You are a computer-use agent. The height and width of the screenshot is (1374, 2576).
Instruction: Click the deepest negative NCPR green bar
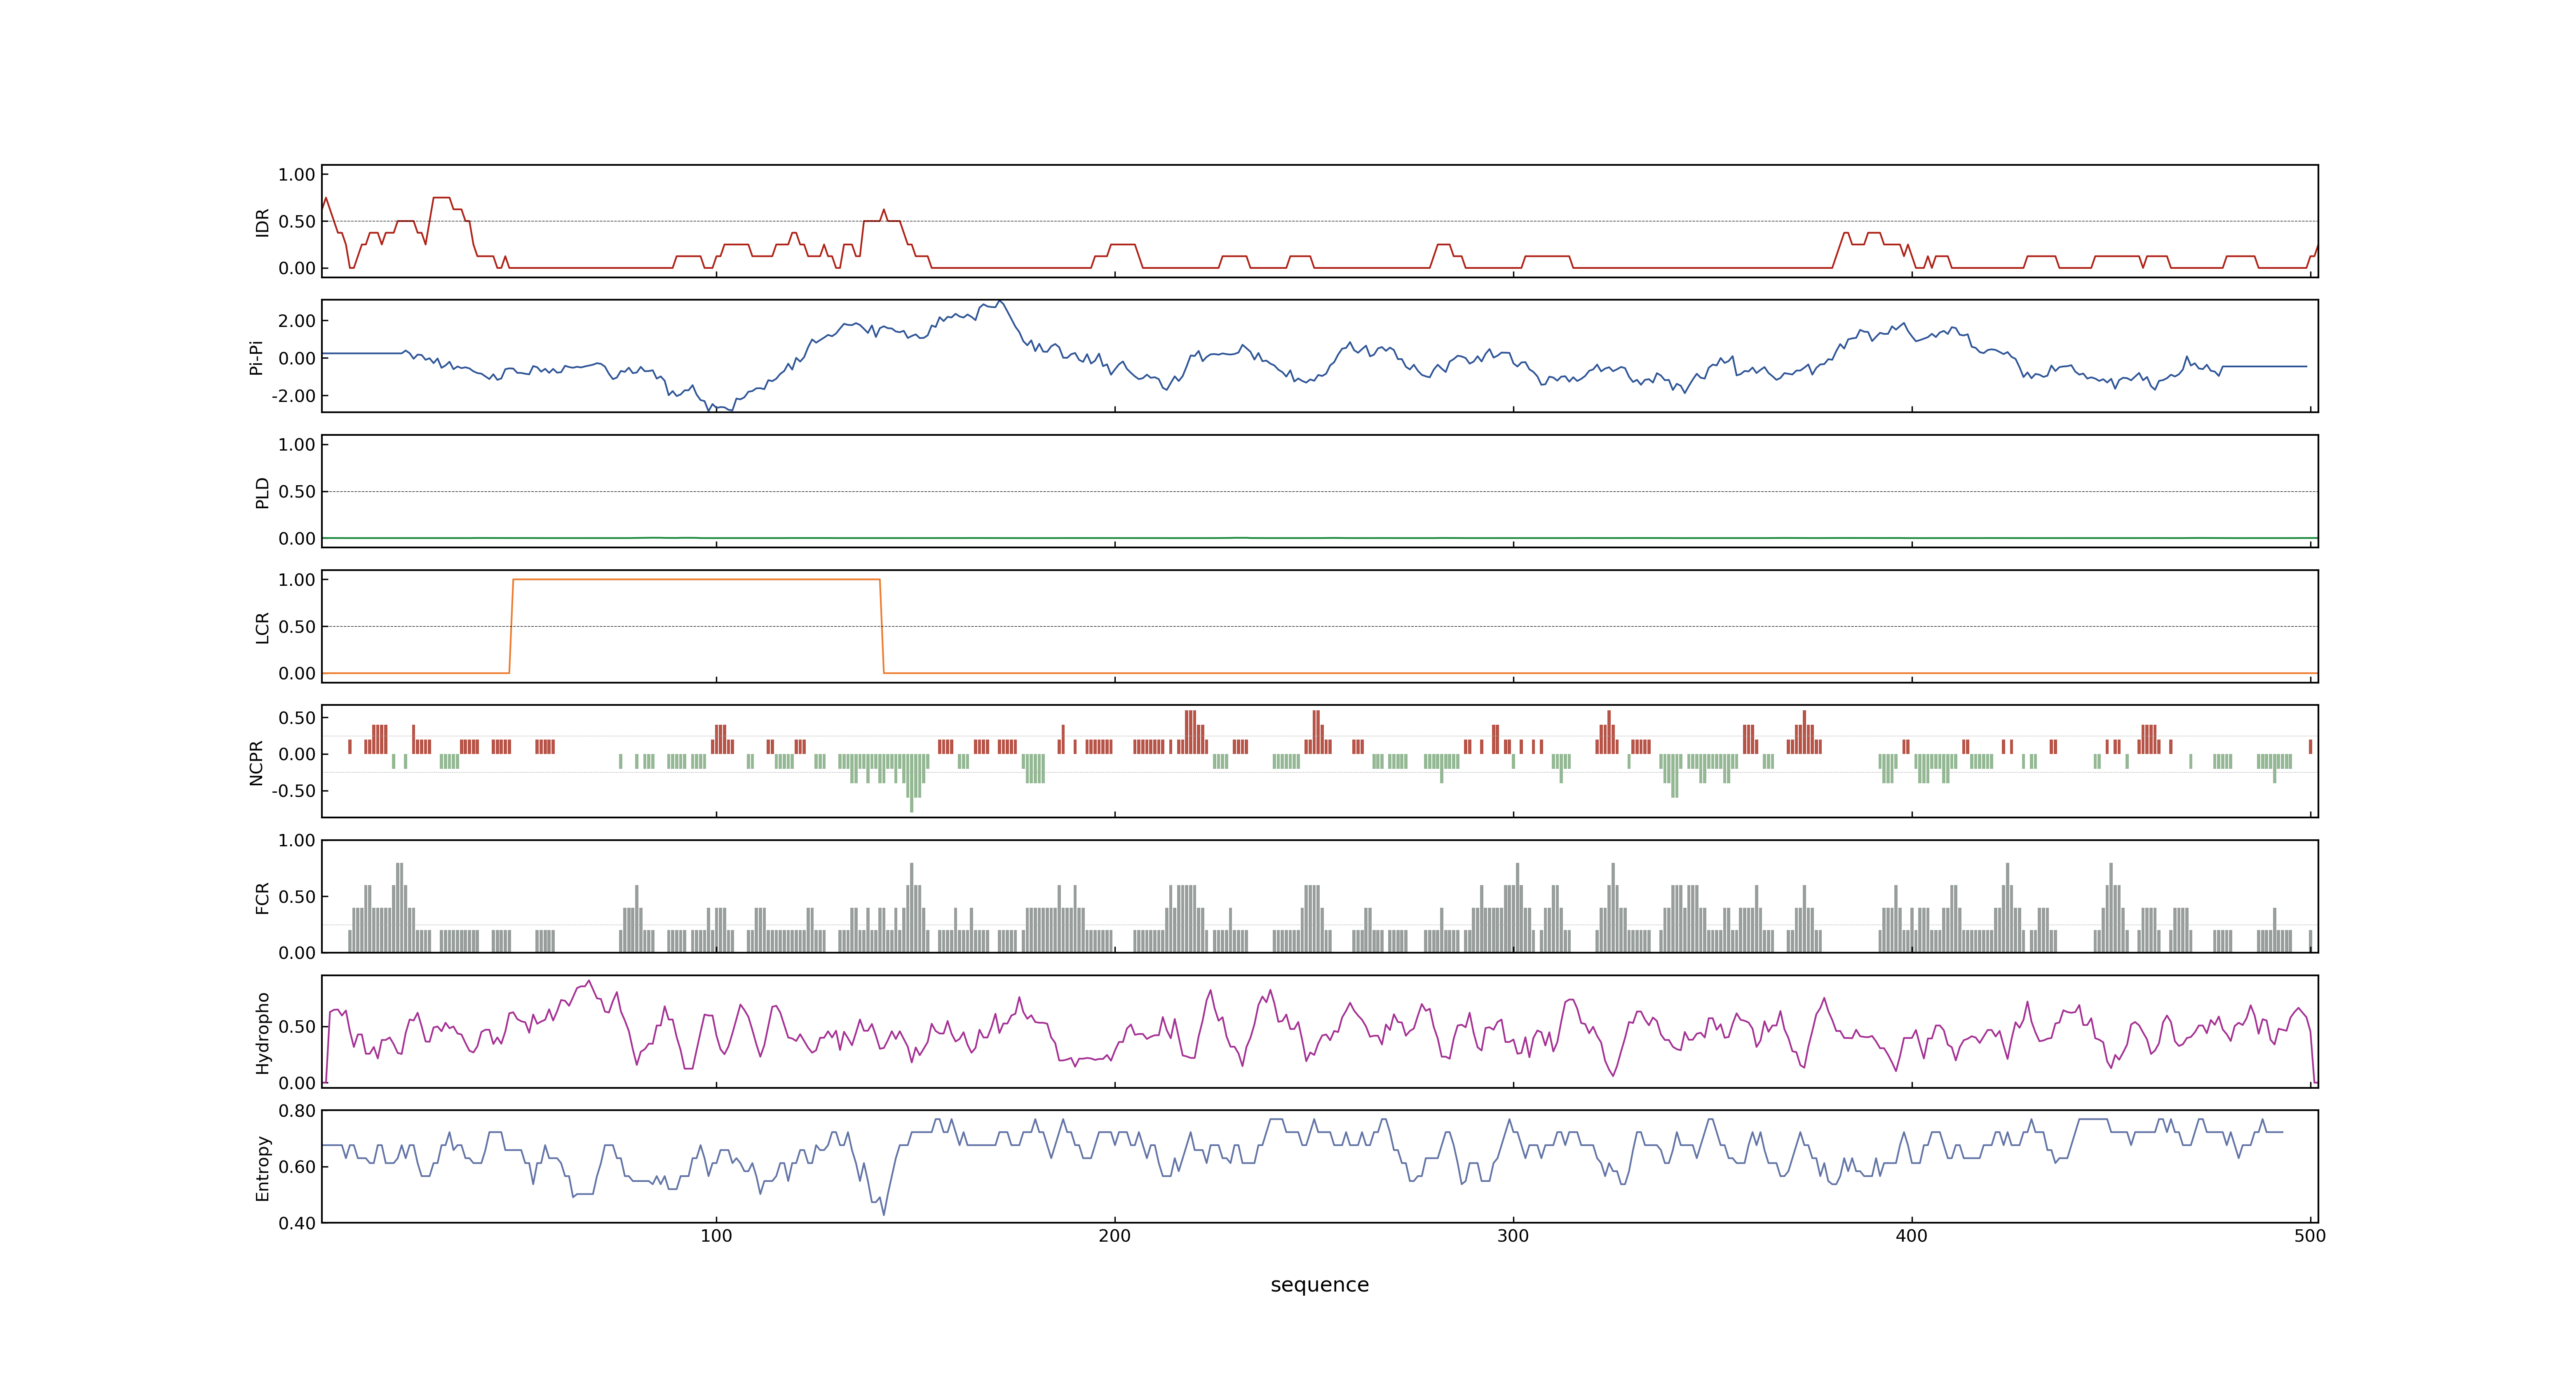[x=912, y=783]
